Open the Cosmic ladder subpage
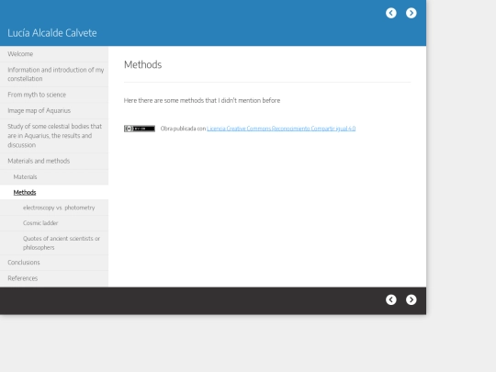The height and width of the screenshot is (372, 496). [x=54, y=223]
